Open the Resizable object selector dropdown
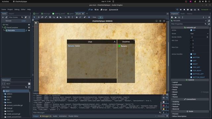Image resolution: width=212 pixels, height=119 pixels. pyautogui.click(x=189, y=20)
